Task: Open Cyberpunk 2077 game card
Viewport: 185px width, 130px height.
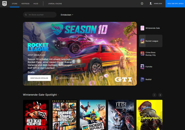Action: pos(149,115)
